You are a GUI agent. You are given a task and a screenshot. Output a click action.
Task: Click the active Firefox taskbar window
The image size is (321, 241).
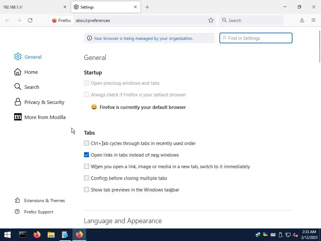(x=79, y=235)
